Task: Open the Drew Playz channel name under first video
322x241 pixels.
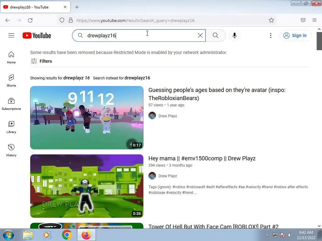Action: click(x=168, y=116)
